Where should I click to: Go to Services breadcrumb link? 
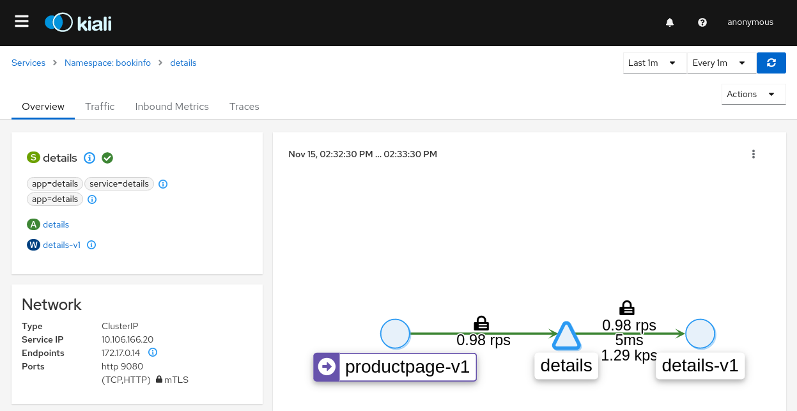pyautogui.click(x=28, y=63)
